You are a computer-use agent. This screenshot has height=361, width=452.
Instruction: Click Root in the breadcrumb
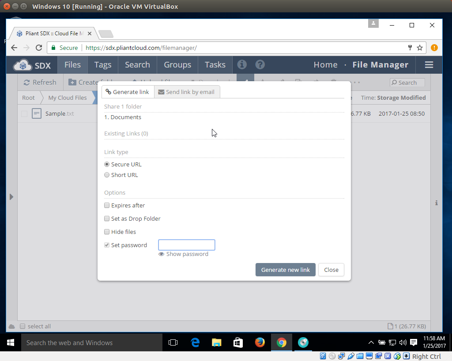tap(28, 98)
